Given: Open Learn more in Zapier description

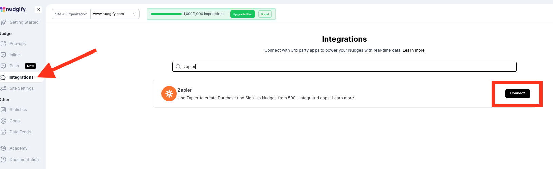Looking at the screenshot, I should [343, 98].
